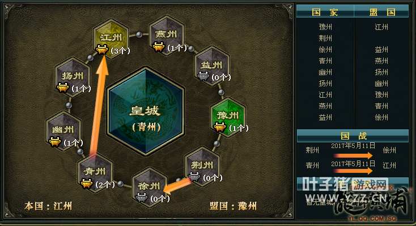
Task: Select 荆州 in the 国家 column list
Action: coord(325,38)
